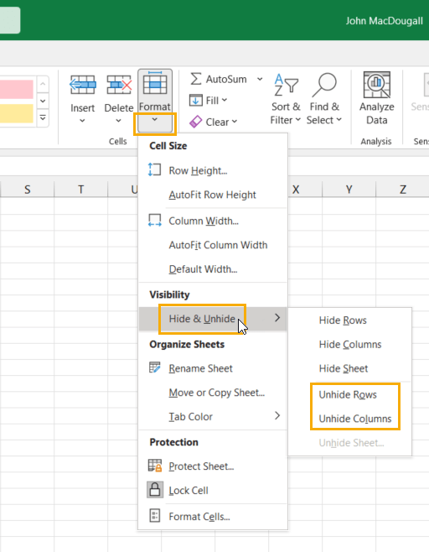Open the Sort & Filter dropdown
429x552 pixels.
(x=286, y=99)
